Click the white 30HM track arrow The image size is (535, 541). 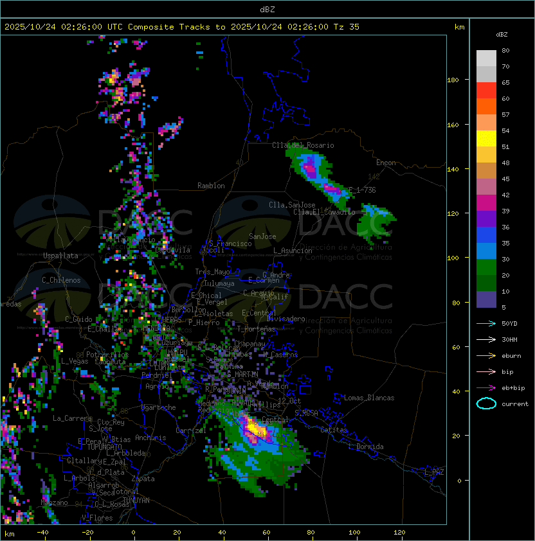pyautogui.click(x=486, y=339)
